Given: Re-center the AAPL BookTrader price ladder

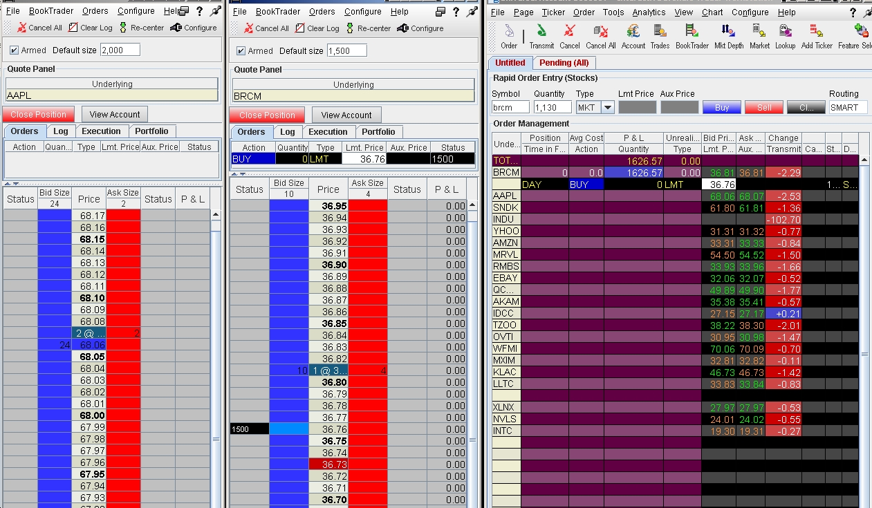Looking at the screenshot, I should [x=141, y=28].
